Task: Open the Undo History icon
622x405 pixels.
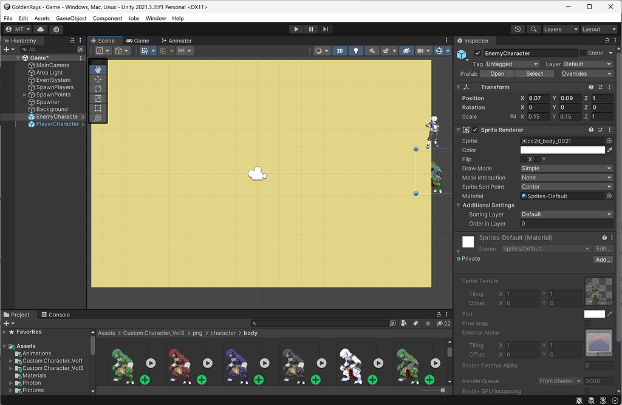Action: tap(518, 29)
